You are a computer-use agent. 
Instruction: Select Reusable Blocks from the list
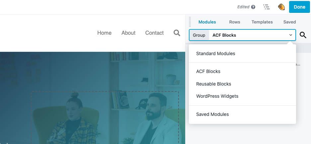tap(213, 84)
